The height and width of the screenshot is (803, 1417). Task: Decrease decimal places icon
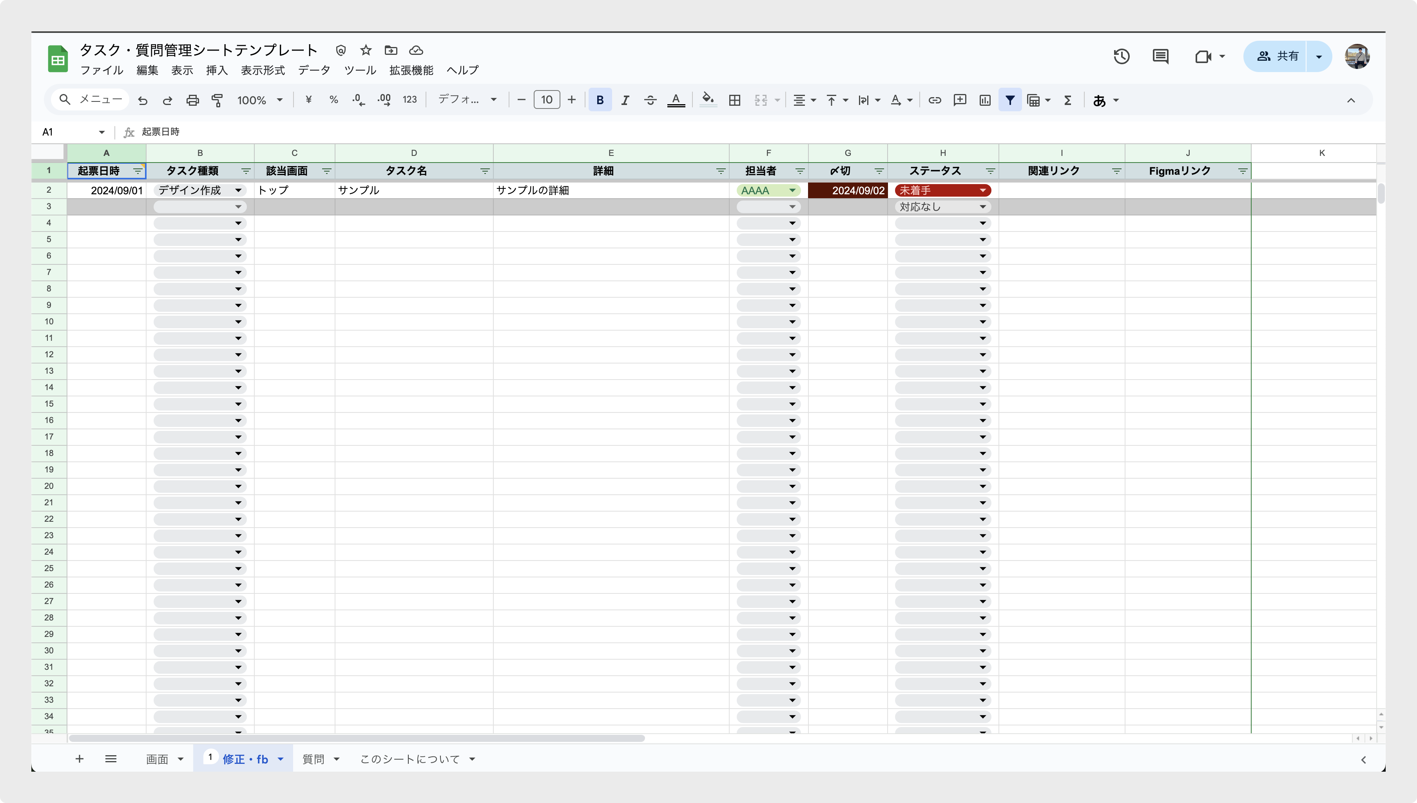click(x=359, y=100)
